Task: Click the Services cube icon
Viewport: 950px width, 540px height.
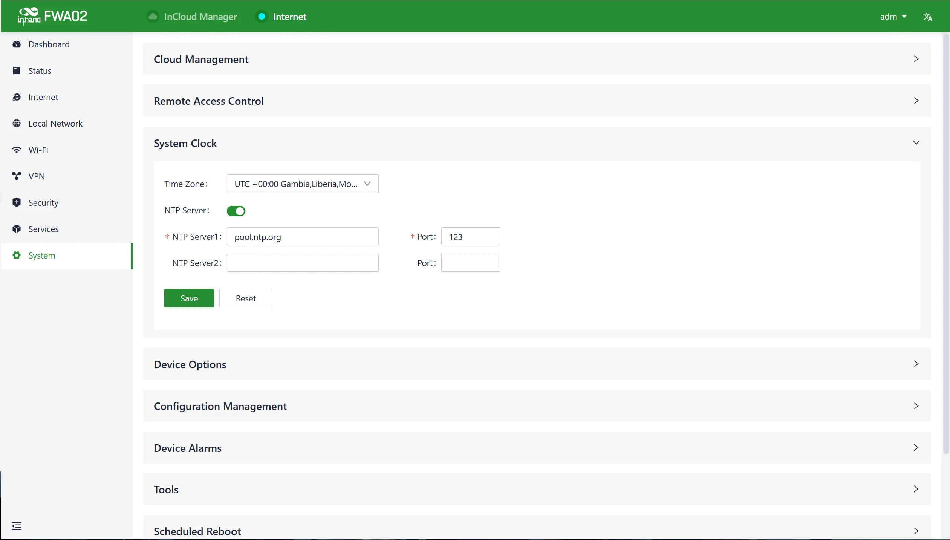Action: 17,229
